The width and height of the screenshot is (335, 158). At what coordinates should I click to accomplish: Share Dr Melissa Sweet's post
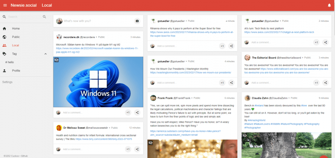click(x=137, y=149)
